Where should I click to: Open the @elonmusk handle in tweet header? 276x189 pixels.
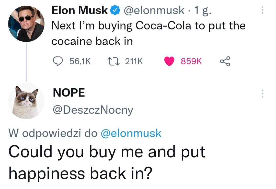(x=154, y=10)
